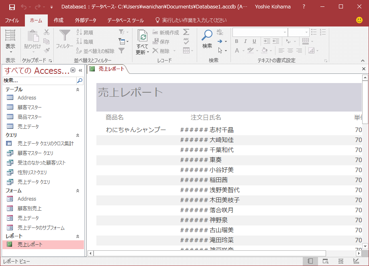Open the 作成 ribbon tab

tap(59, 20)
